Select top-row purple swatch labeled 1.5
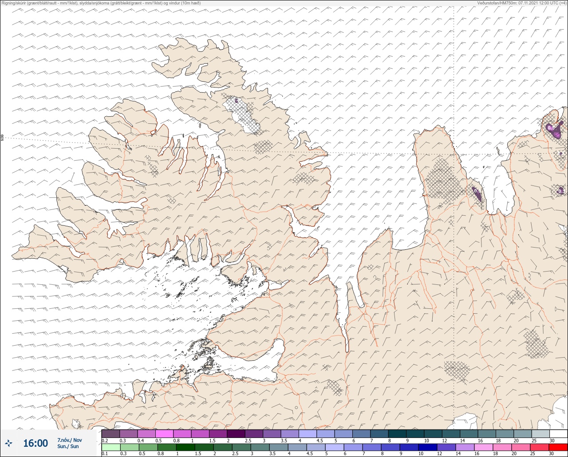 pos(218,433)
